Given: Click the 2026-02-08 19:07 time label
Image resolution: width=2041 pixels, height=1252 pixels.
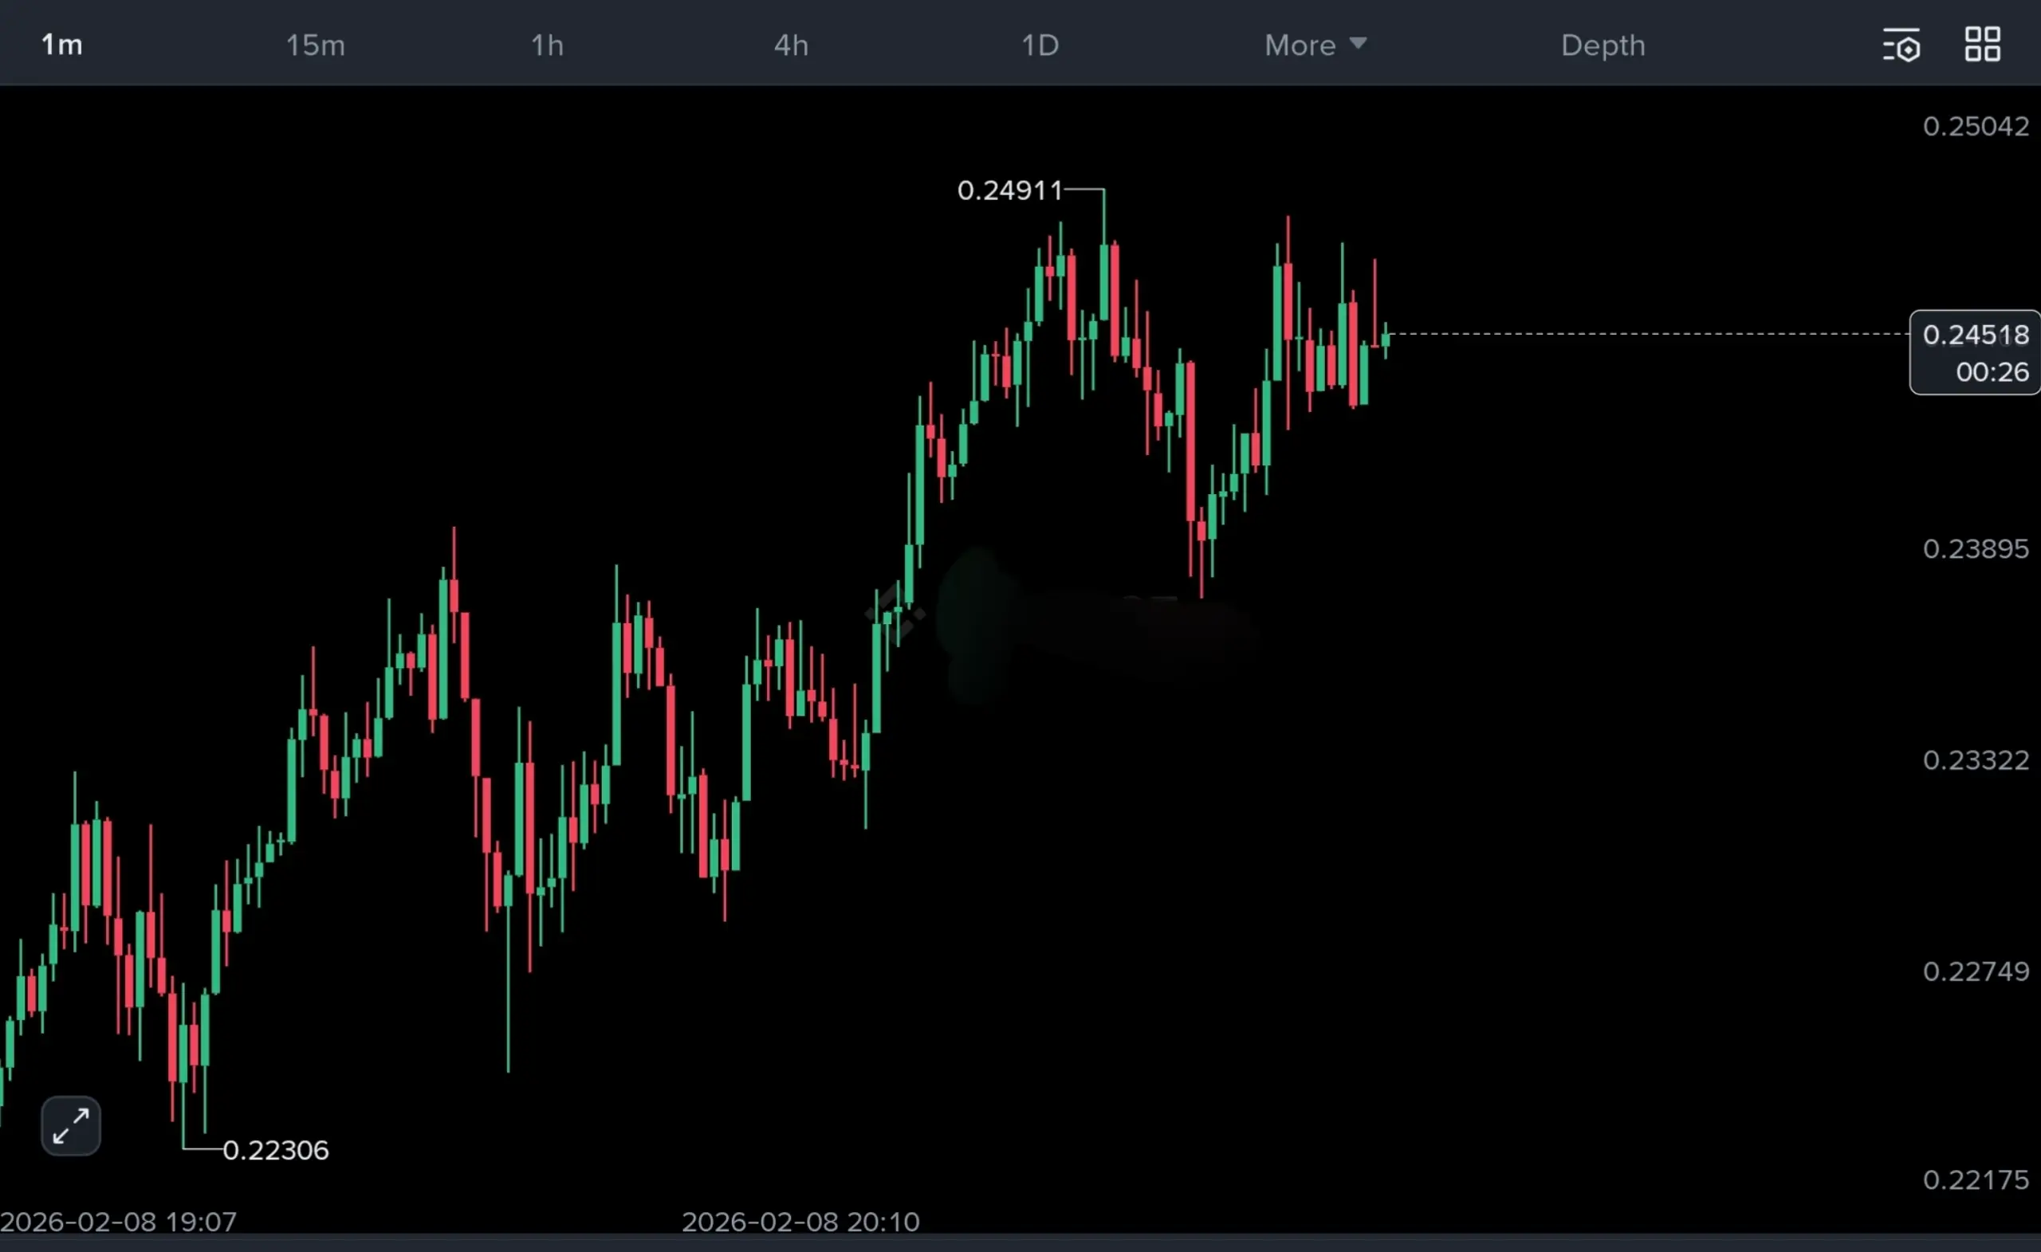Looking at the screenshot, I should tap(119, 1222).
